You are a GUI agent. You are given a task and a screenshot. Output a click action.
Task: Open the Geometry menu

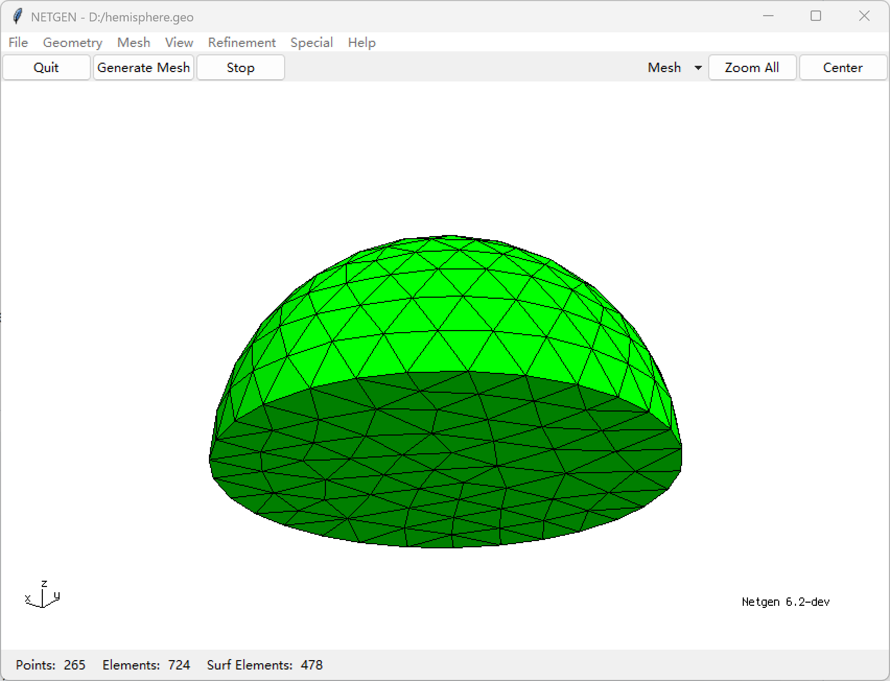[x=72, y=42]
